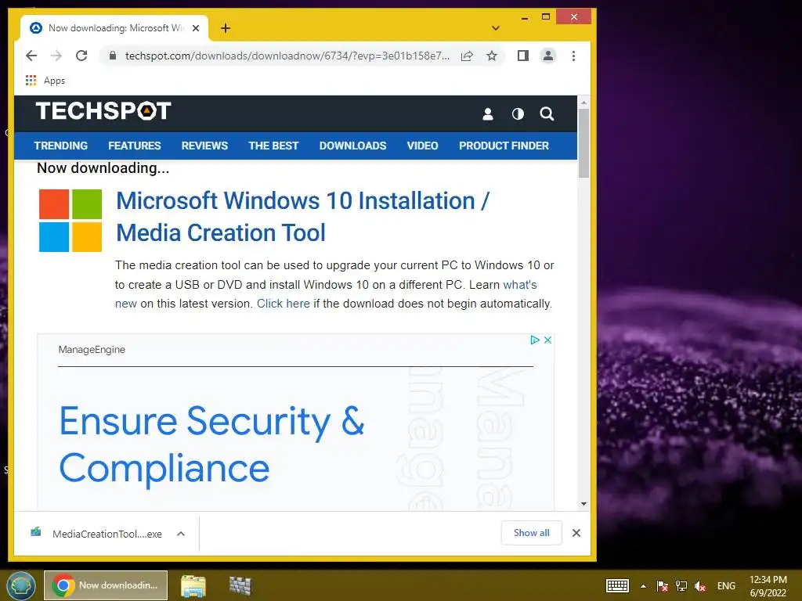The width and height of the screenshot is (802, 601).
Task: View site security lock info
Action: 113,56
